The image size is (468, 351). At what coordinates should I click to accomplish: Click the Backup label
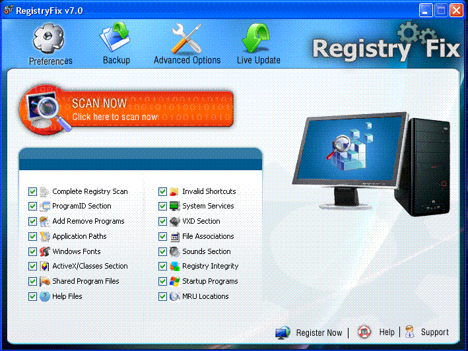pyautogui.click(x=116, y=60)
